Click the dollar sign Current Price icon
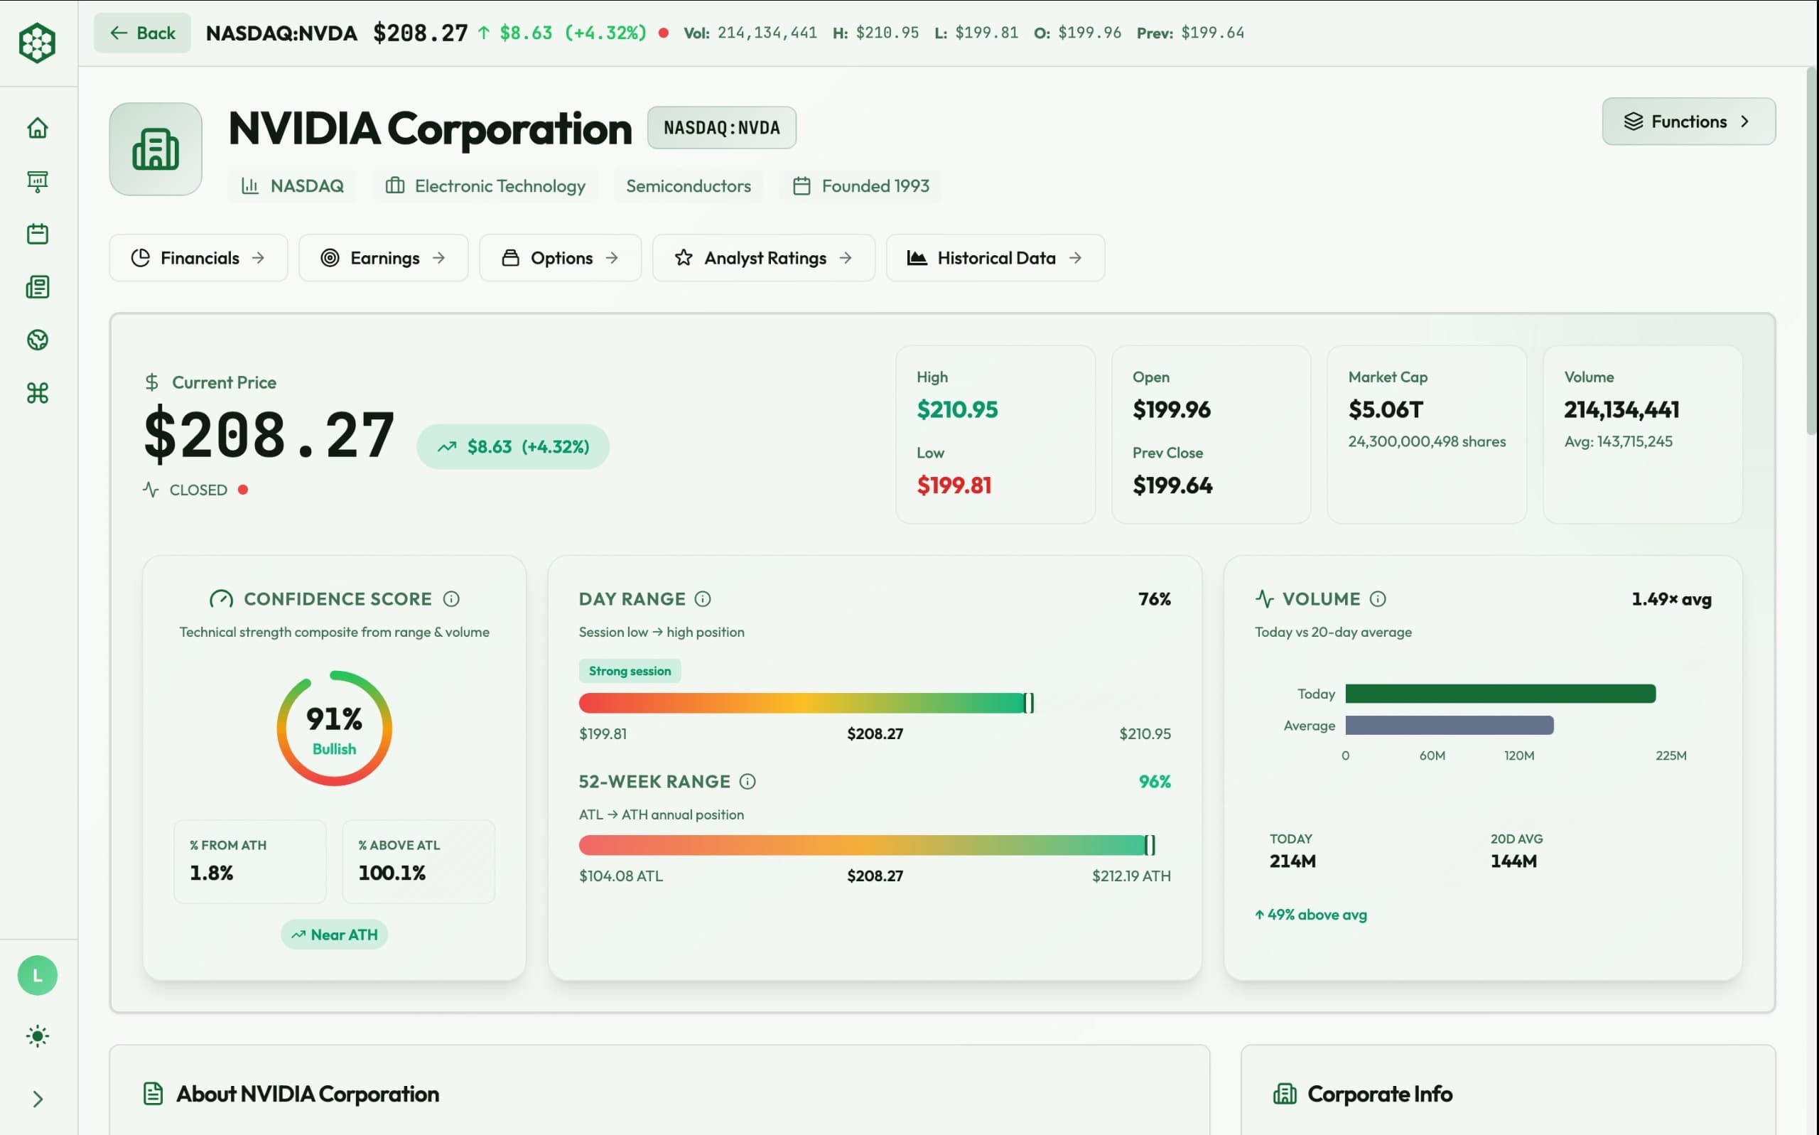The image size is (1819, 1135). click(x=151, y=383)
